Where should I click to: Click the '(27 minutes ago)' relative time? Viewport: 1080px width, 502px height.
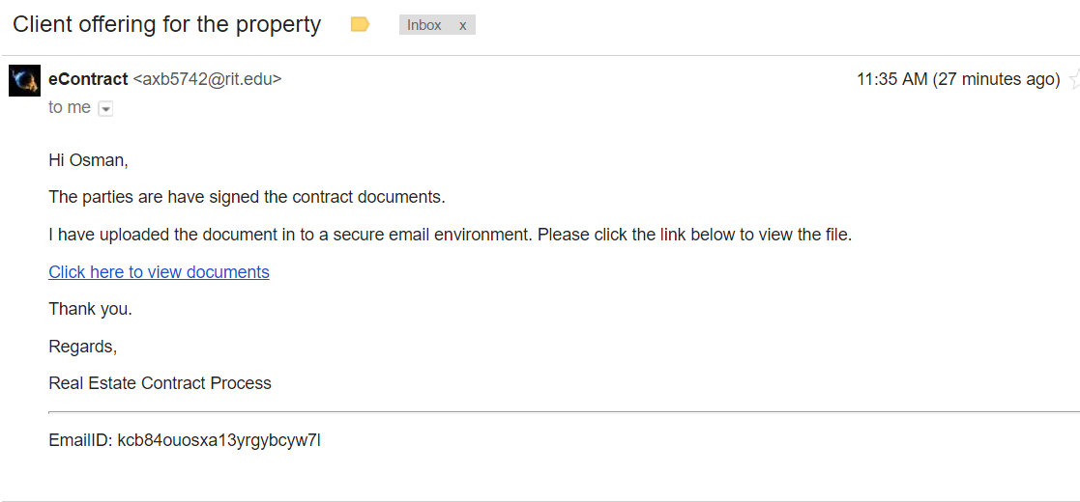point(996,79)
